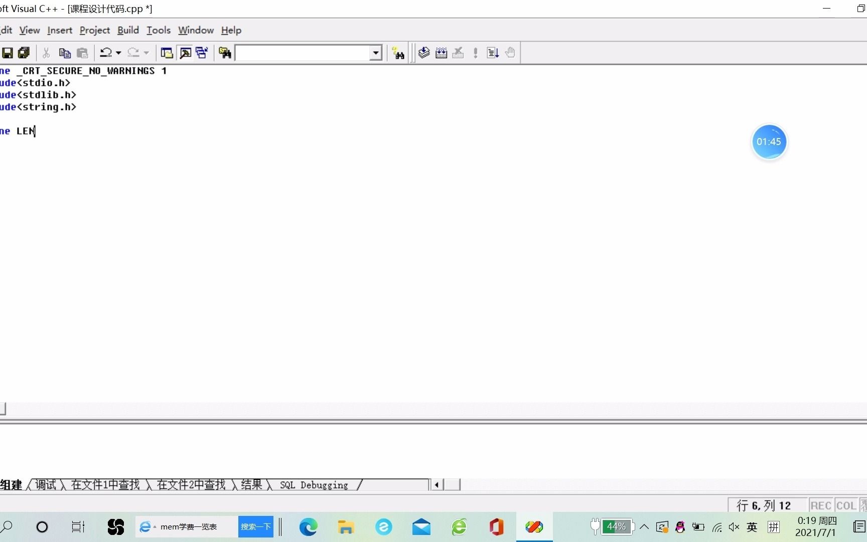Screen dimensions: 867x542
Task: Toggle the Output window visibility
Action: pyautogui.click(x=185, y=53)
